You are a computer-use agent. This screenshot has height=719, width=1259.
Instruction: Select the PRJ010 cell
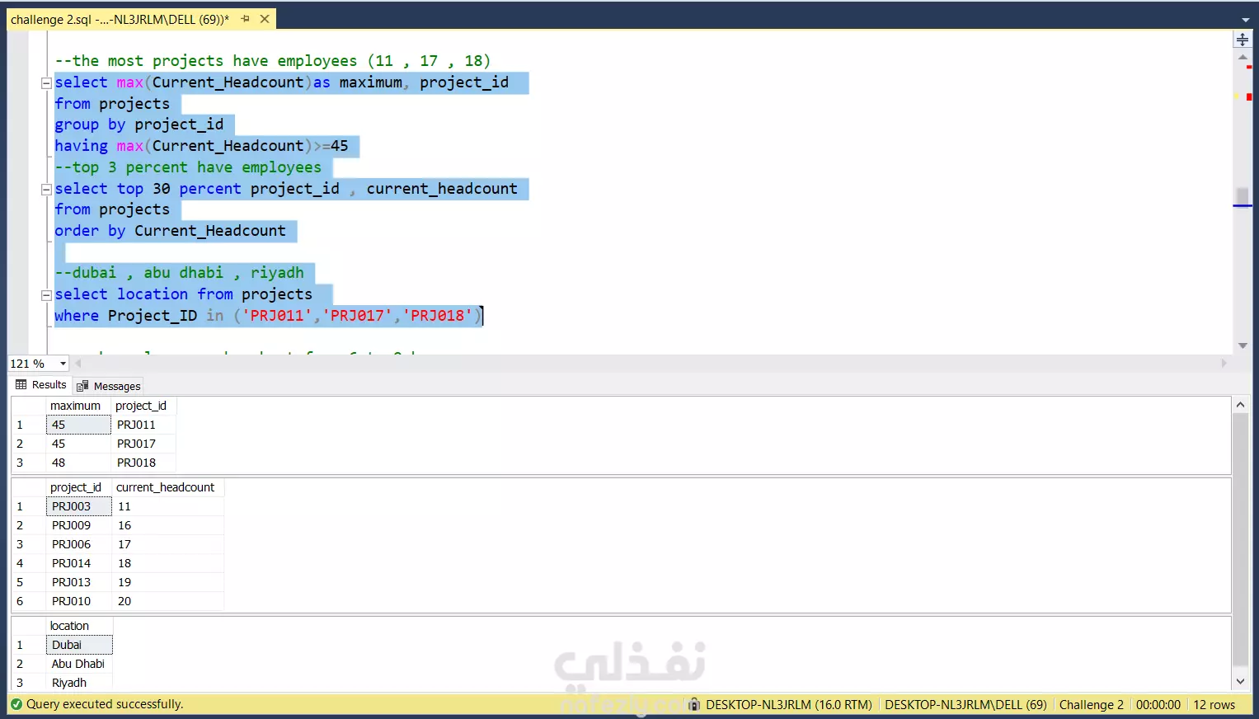78,601
